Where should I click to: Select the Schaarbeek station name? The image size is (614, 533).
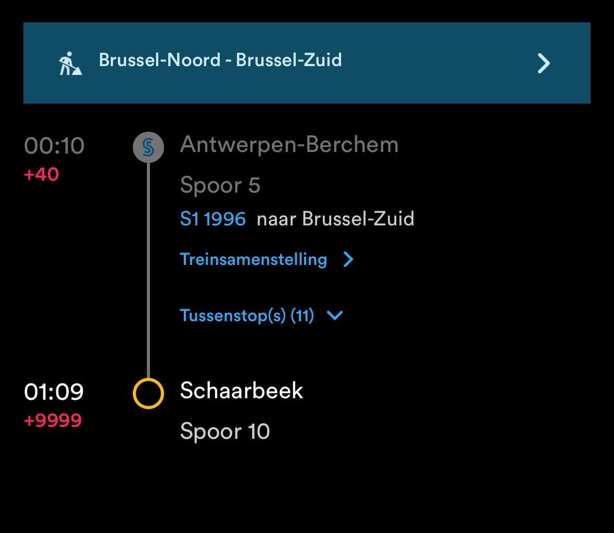pyautogui.click(x=242, y=390)
